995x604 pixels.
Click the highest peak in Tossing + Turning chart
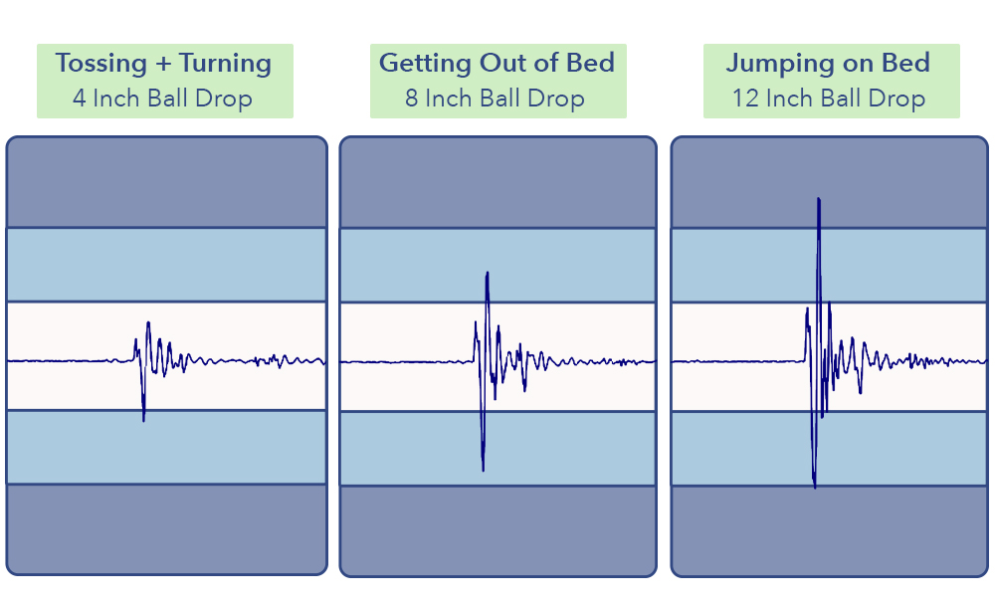point(148,323)
